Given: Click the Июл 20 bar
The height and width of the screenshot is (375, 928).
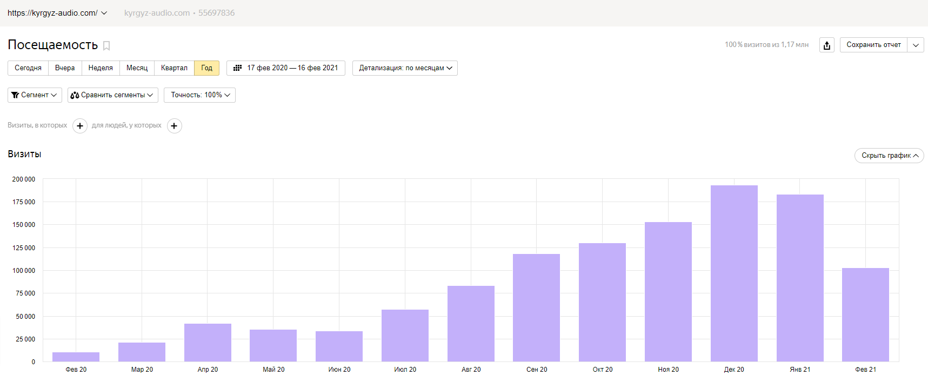Looking at the screenshot, I should coord(405,336).
